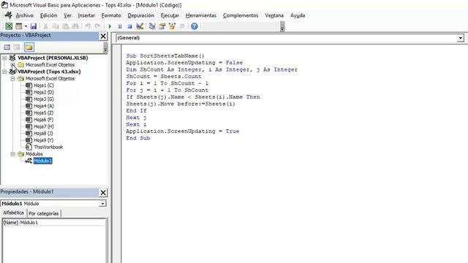The height and width of the screenshot is (263, 468).
Task: Click the Cut scissors icon
Action: click(x=45, y=26)
